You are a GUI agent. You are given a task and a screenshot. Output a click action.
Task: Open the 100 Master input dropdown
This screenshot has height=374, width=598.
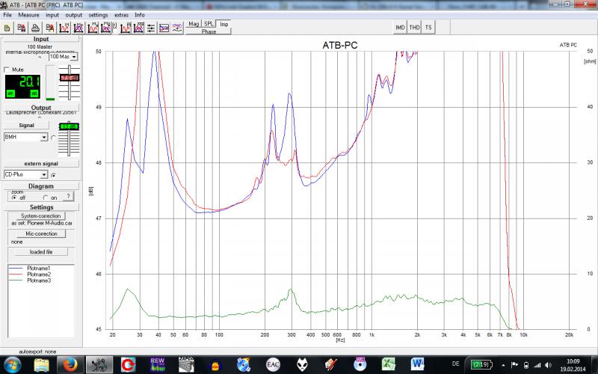[75, 57]
